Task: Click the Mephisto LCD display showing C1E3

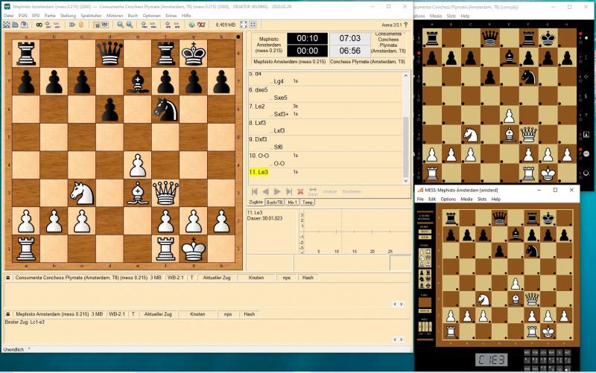Action: (491, 360)
